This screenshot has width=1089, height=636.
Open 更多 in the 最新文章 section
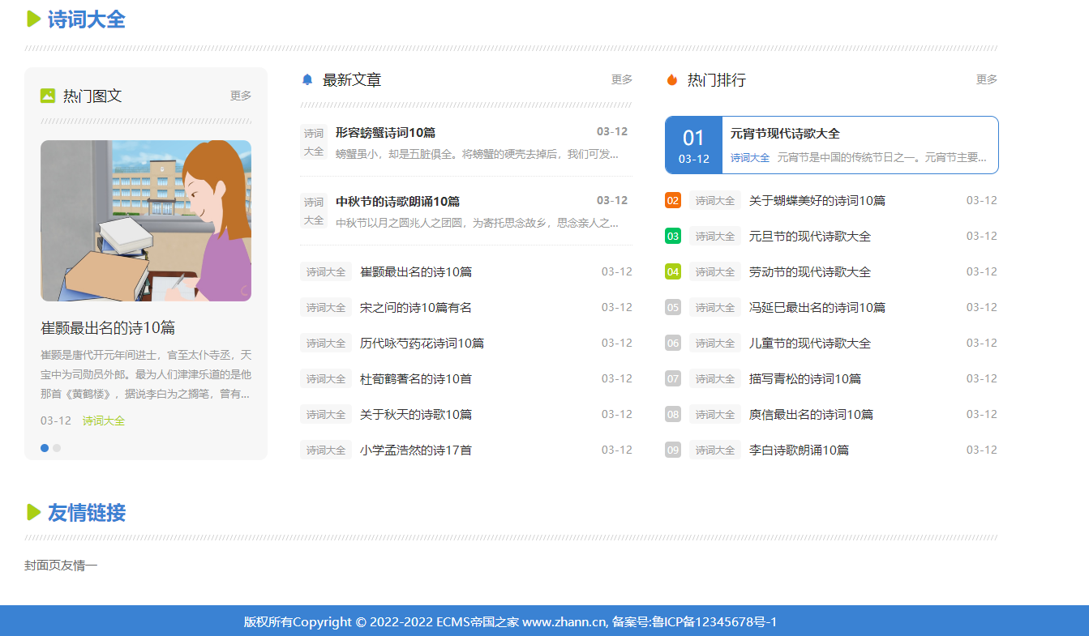622,79
